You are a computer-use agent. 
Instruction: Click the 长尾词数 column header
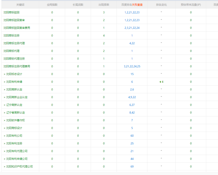pyautogui.click(x=78, y=5)
